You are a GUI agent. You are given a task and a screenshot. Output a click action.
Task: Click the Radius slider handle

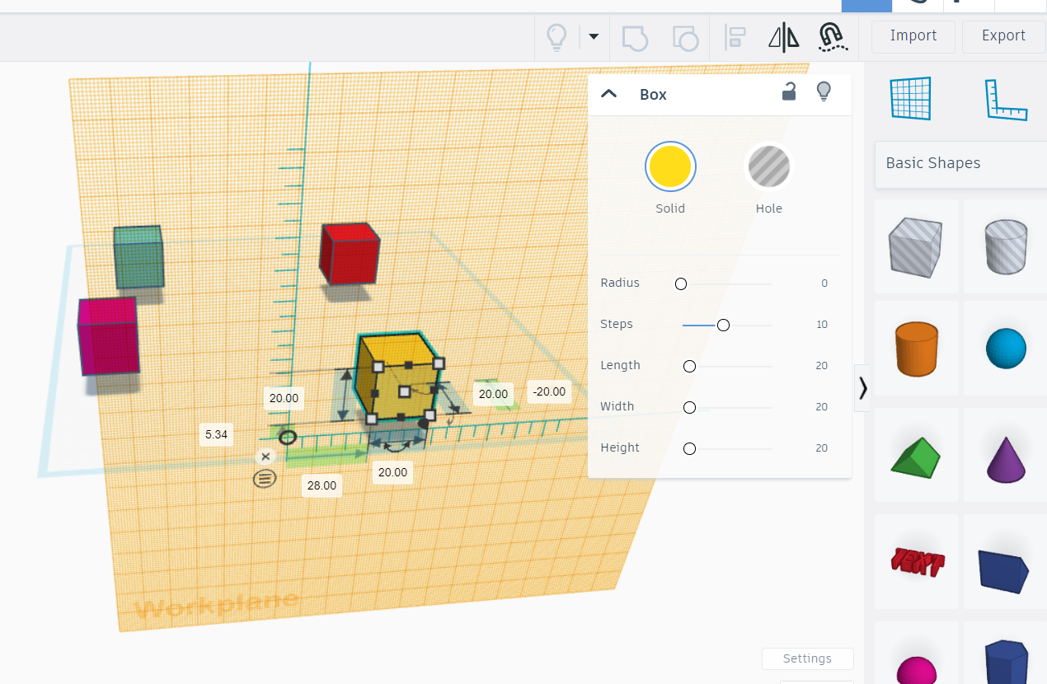[681, 283]
